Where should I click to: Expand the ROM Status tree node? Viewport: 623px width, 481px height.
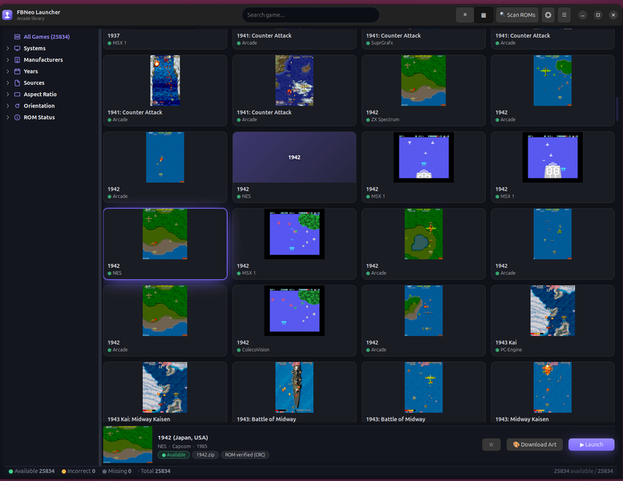pos(7,118)
